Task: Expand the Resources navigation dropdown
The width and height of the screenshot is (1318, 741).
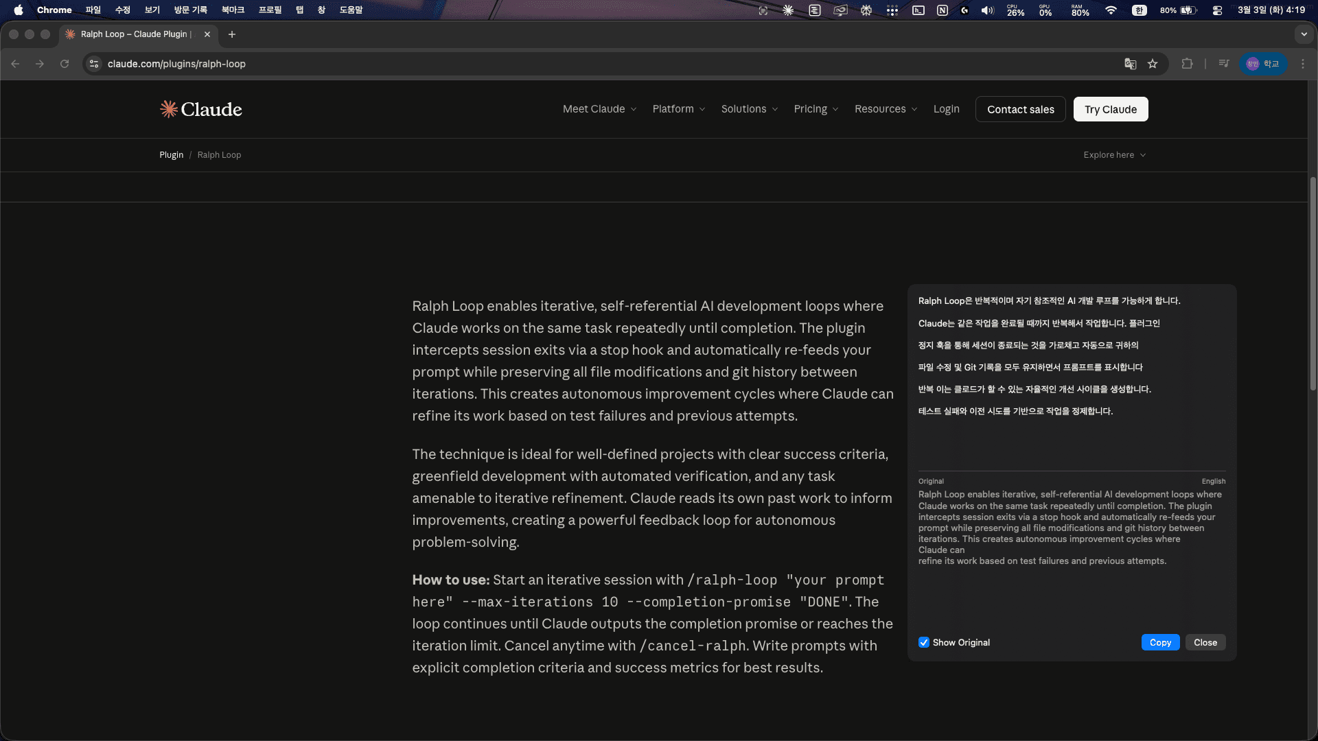Action: click(886, 108)
